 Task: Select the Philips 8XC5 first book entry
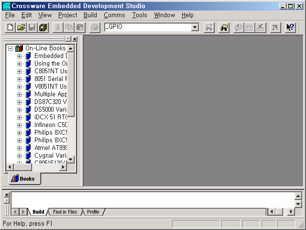tap(51, 133)
